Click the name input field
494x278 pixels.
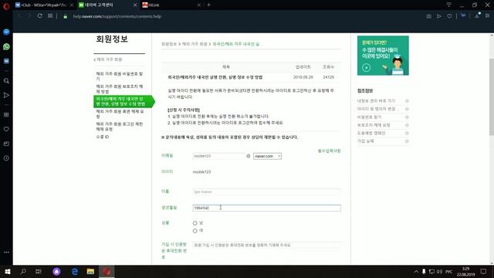click(266, 192)
